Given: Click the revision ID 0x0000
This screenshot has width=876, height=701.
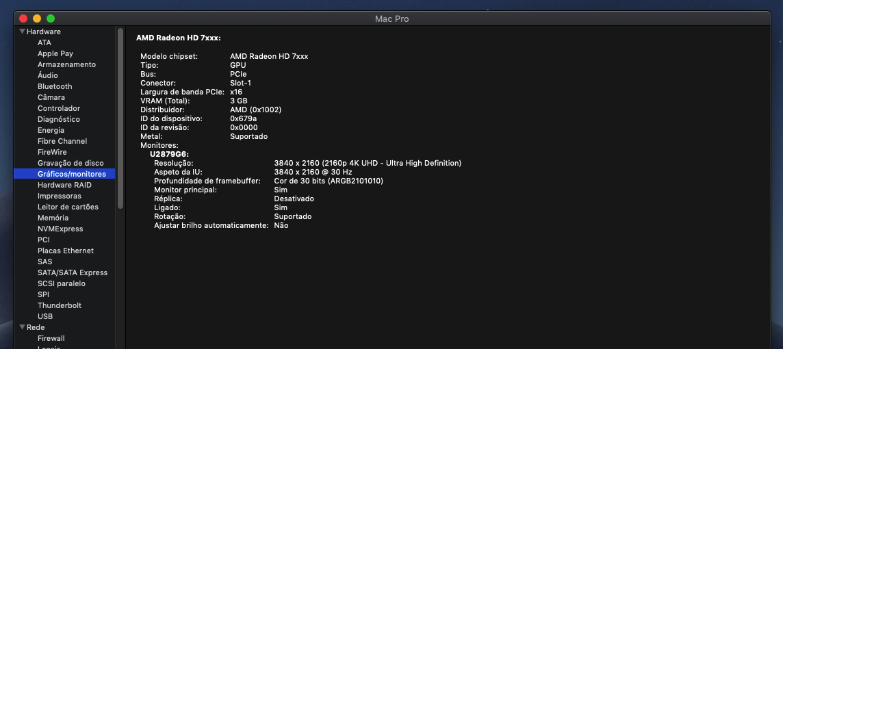Looking at the screenshot, I should 244,127.
